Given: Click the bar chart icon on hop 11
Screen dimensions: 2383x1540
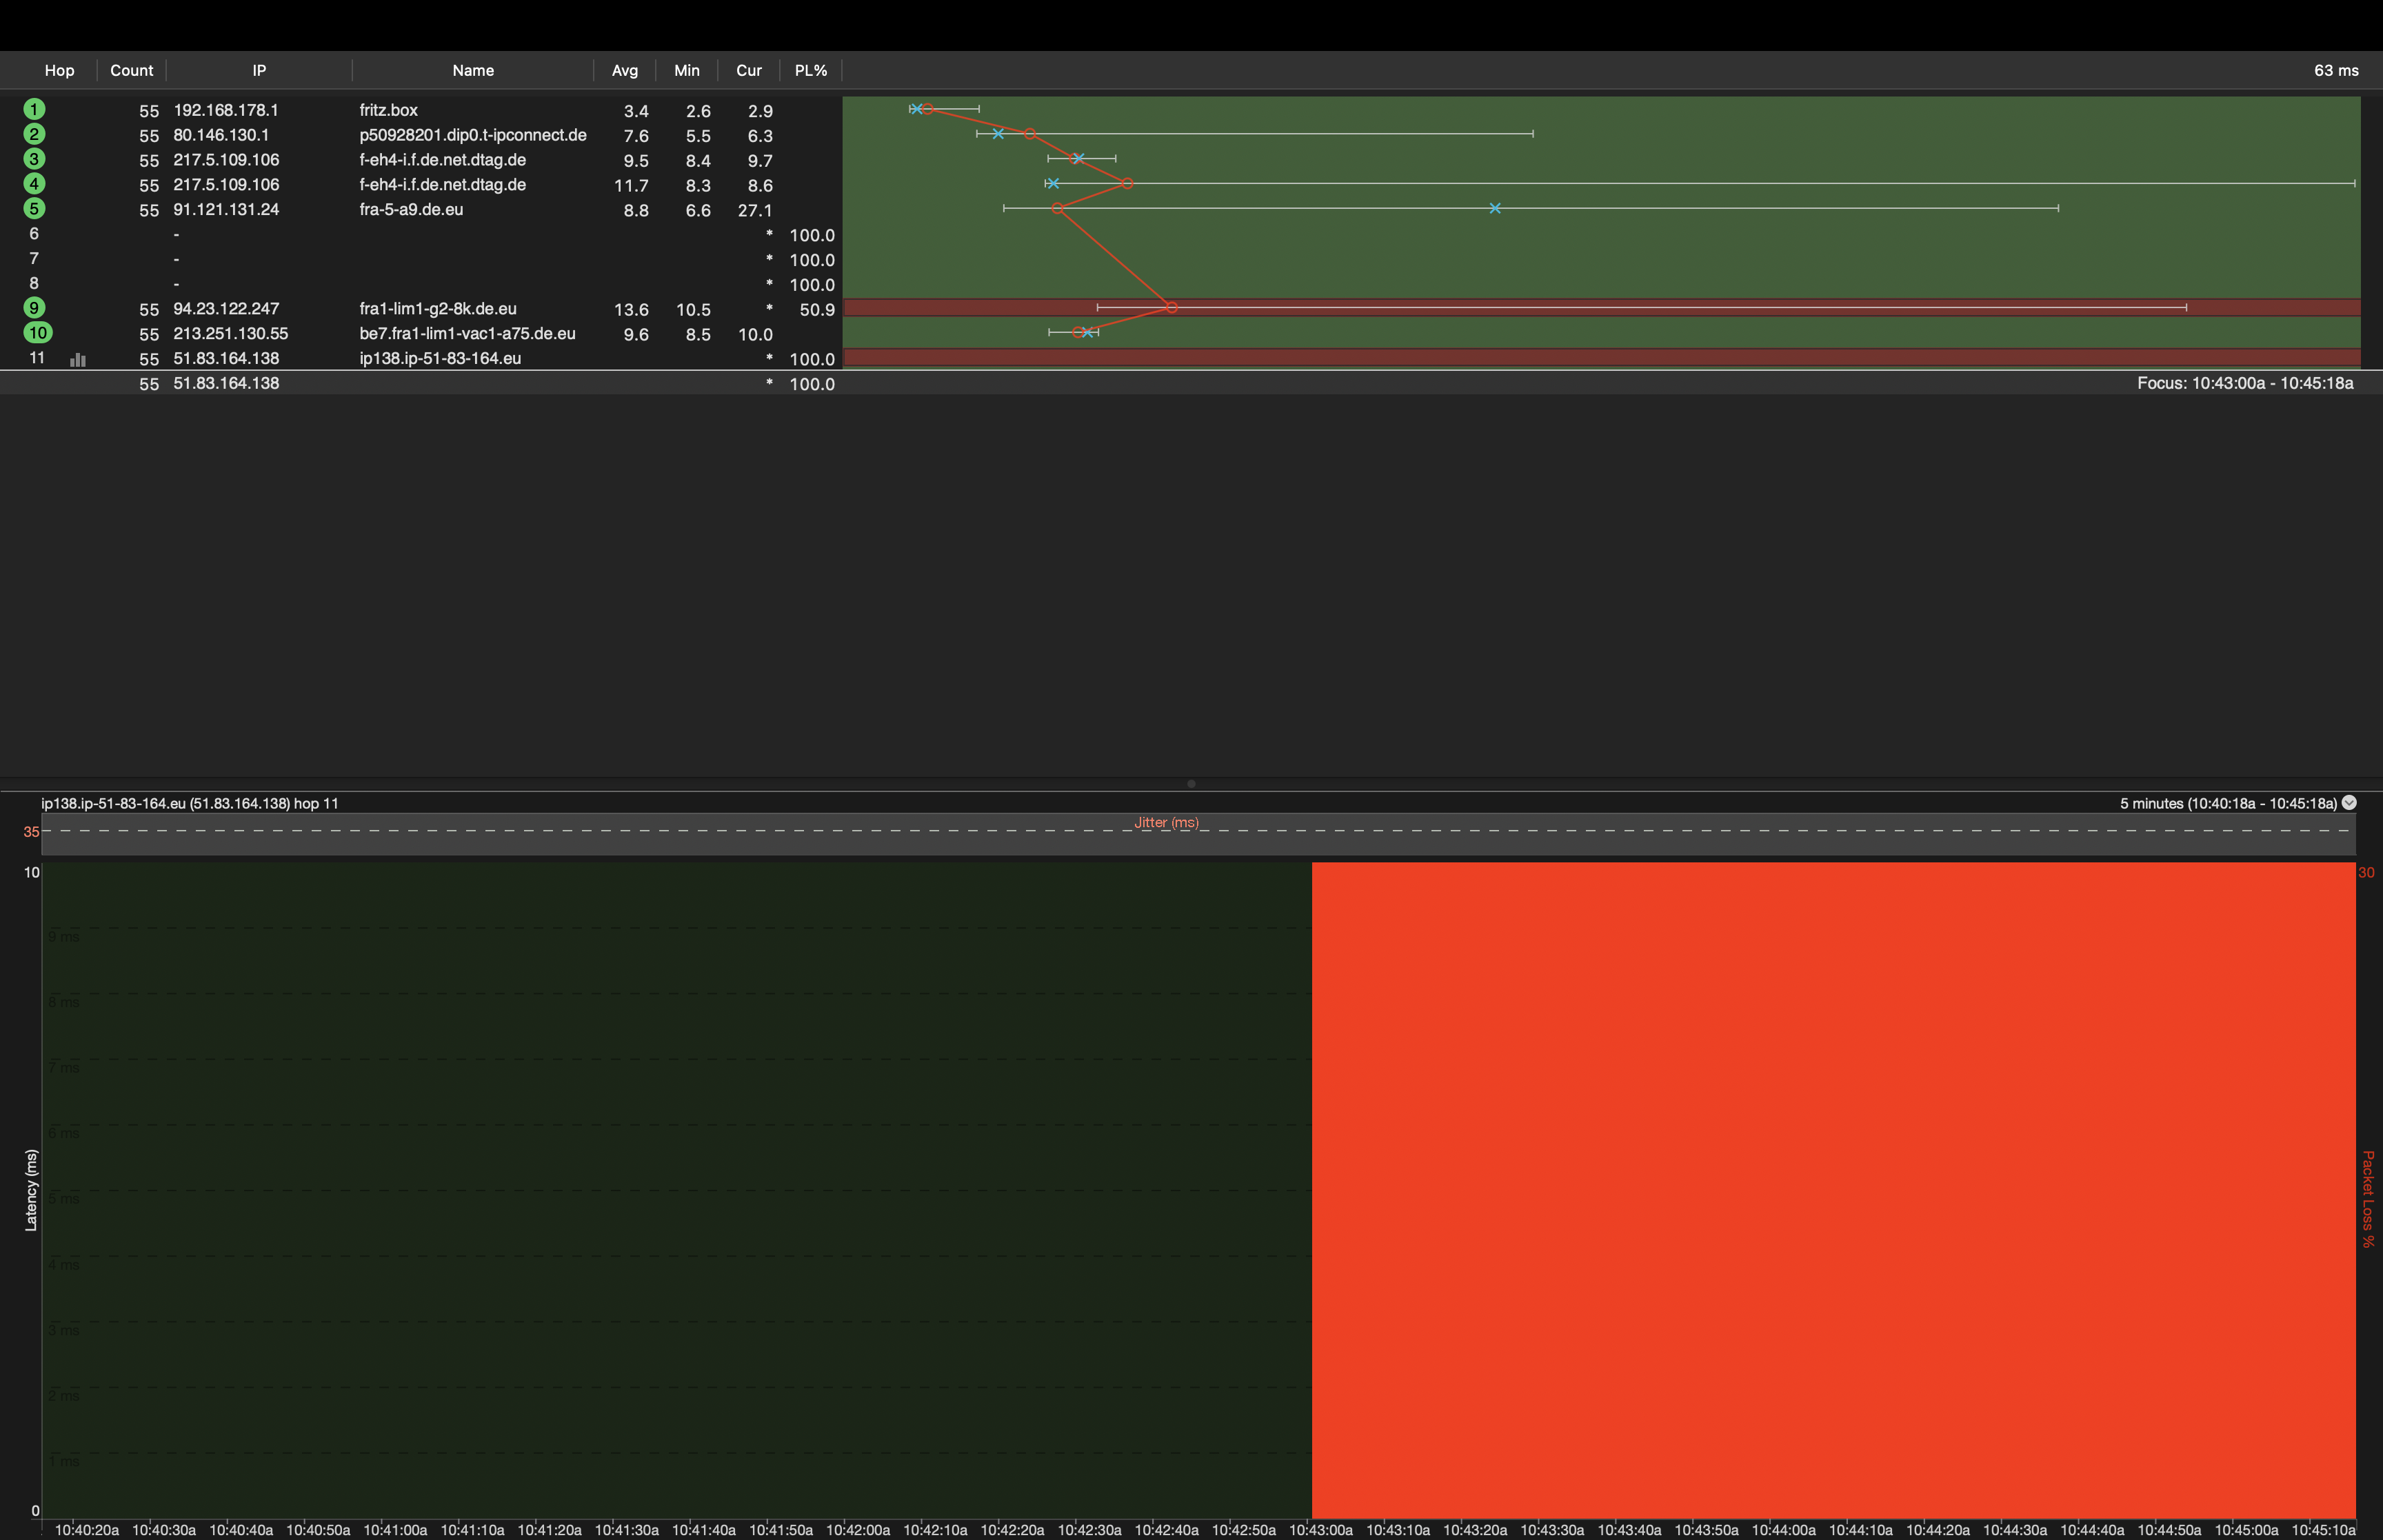Looking at the screenshot, I should click(x=78, y=359).
